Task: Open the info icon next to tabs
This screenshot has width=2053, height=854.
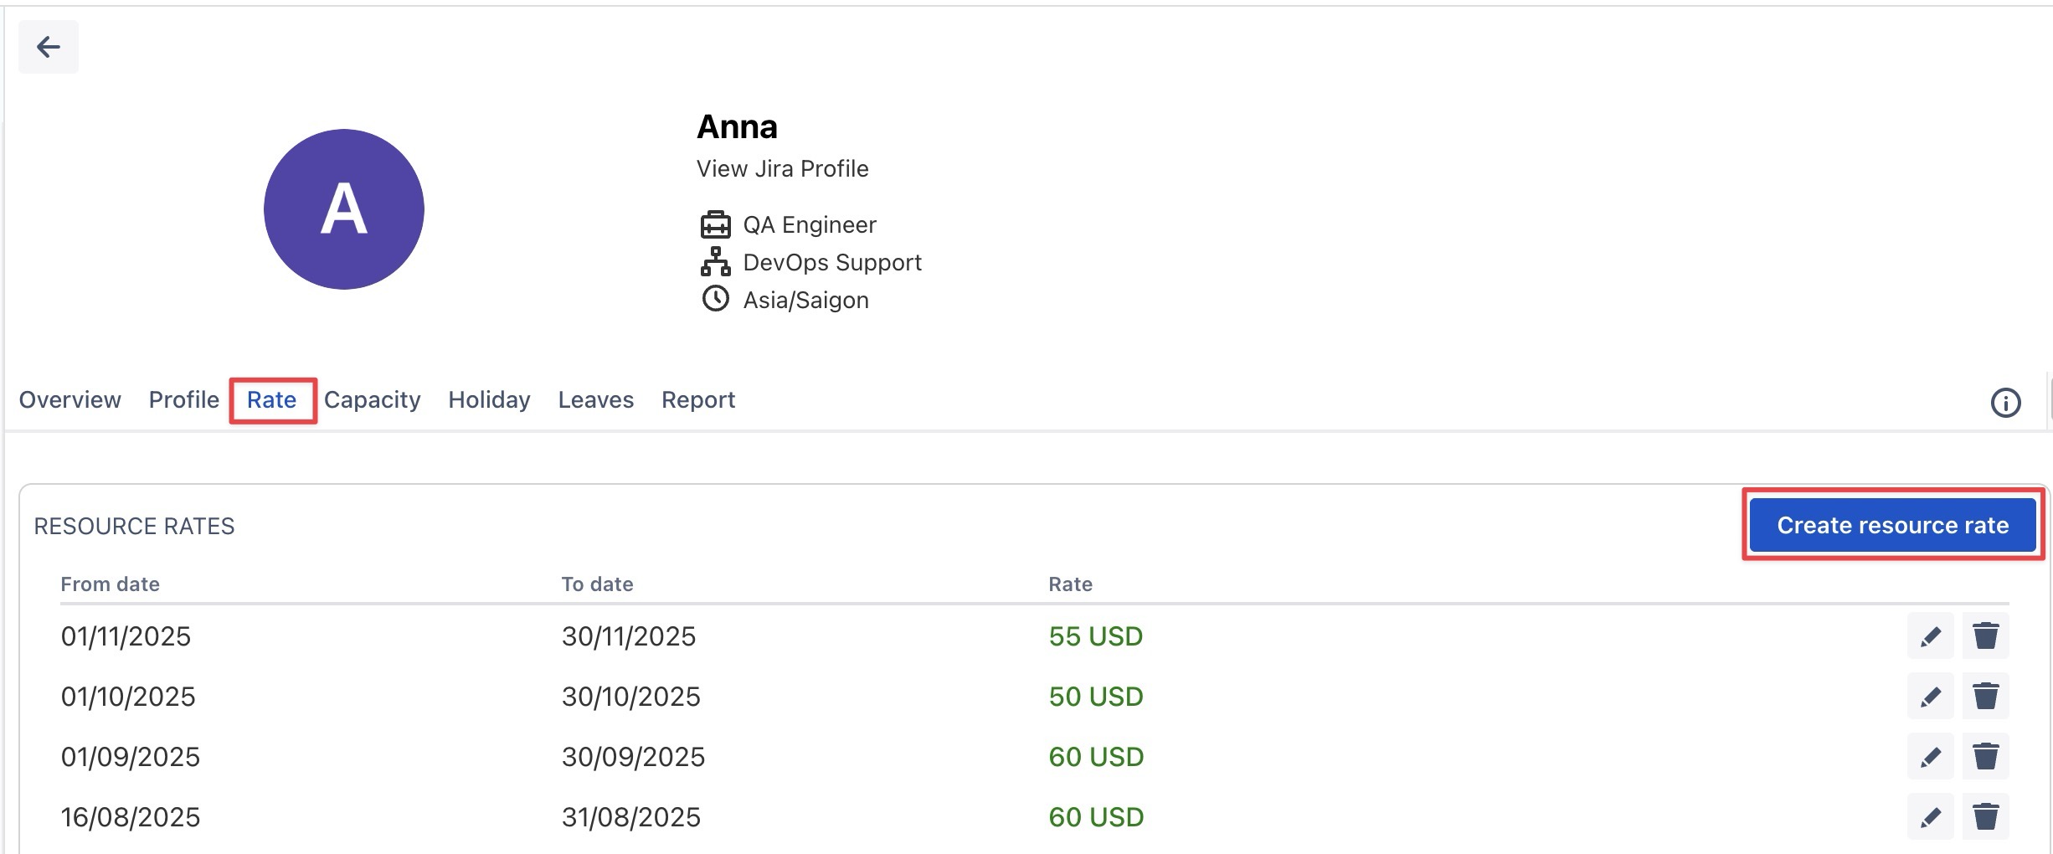Action: tap(2005, 403)
